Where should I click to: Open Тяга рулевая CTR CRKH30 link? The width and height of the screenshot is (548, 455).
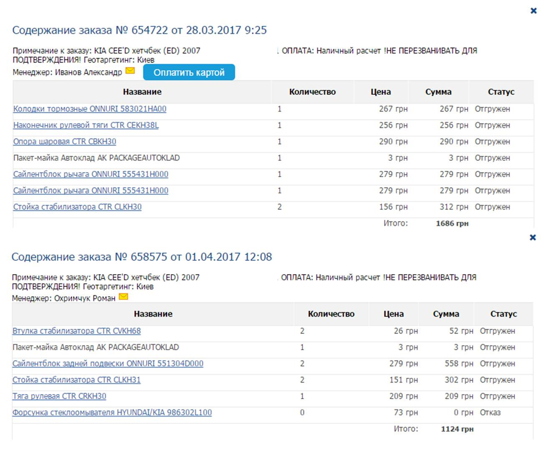[x=59, y=396]
